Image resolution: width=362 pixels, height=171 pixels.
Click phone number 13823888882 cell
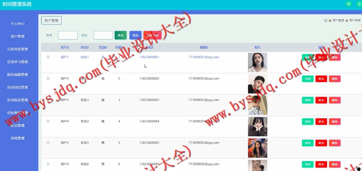pos(149,79)
